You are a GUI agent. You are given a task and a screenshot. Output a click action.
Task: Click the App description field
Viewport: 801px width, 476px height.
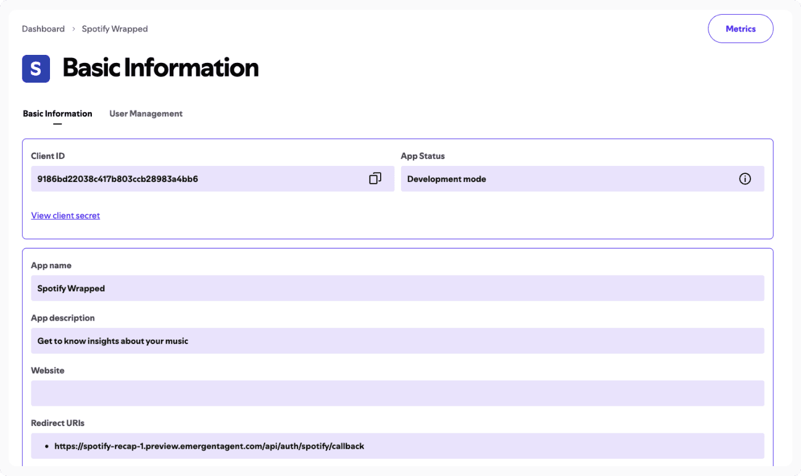397,340
